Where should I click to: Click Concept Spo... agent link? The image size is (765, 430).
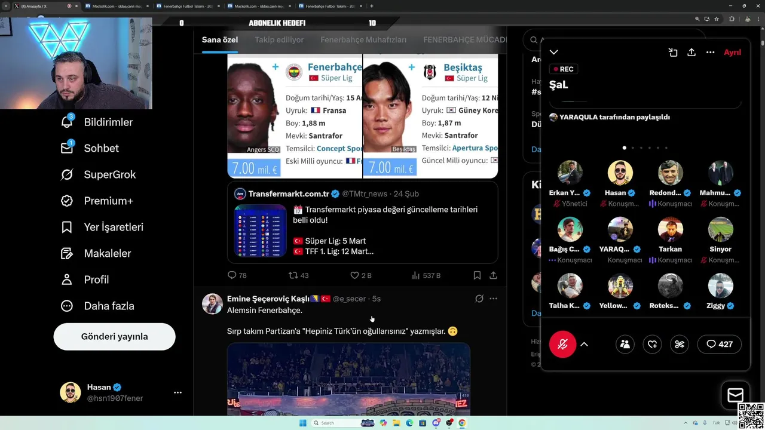(339, 148)
